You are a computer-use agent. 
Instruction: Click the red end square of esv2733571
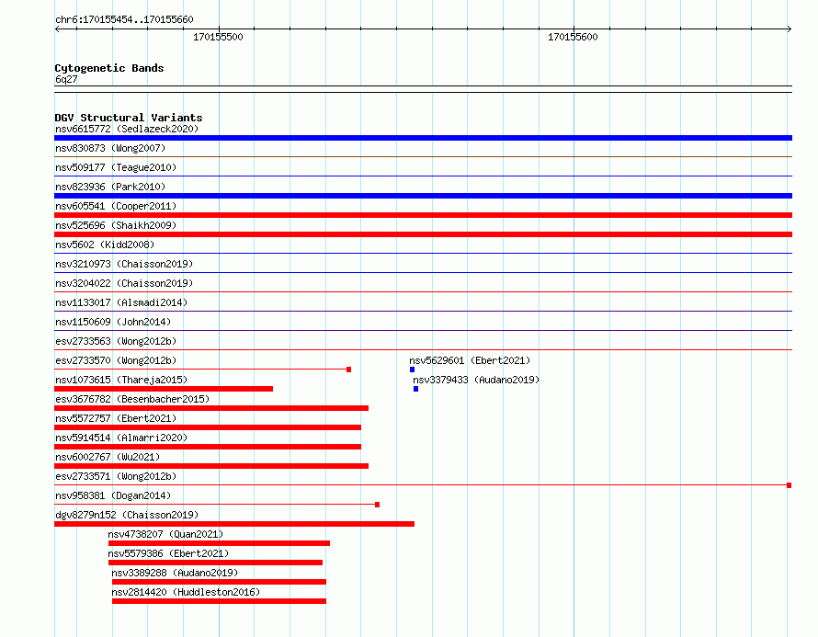(x=790, y=485)
